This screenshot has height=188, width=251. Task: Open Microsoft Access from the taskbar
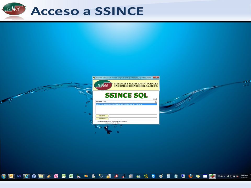(56, 176)
